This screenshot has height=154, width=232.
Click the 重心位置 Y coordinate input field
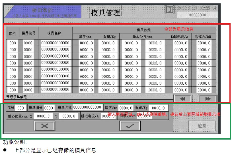pyautogui.click(x=69, y=116)
